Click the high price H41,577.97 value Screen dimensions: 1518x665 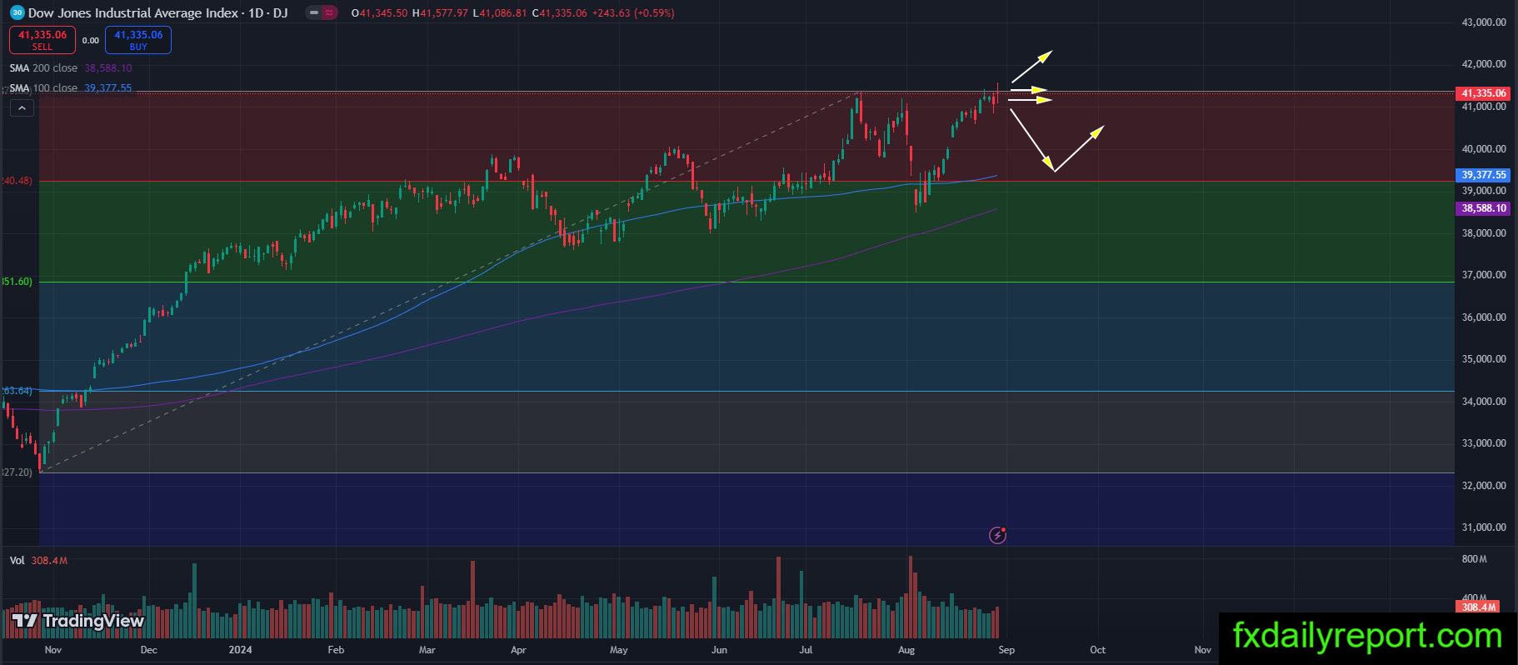coord(440,13)
